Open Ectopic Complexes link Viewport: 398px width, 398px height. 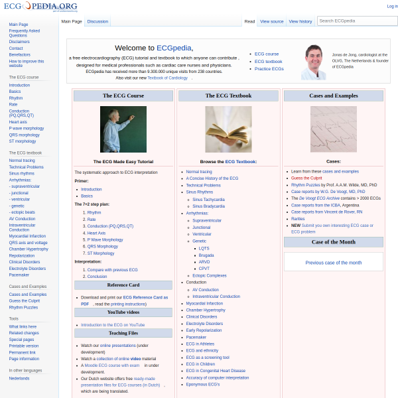(210, 276)
